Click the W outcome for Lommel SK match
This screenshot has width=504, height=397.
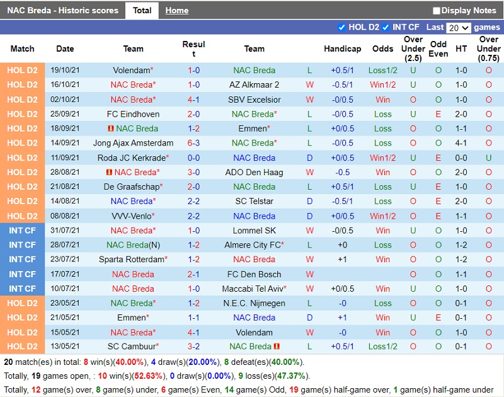click(x=309, y=231)
